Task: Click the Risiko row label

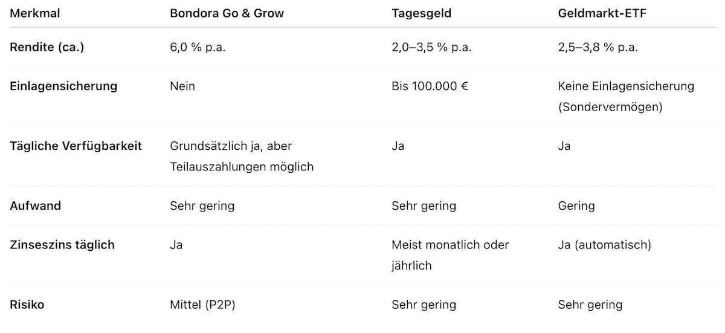Action: tap(27, 305)
